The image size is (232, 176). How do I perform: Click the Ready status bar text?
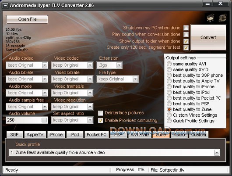[12, 170]
